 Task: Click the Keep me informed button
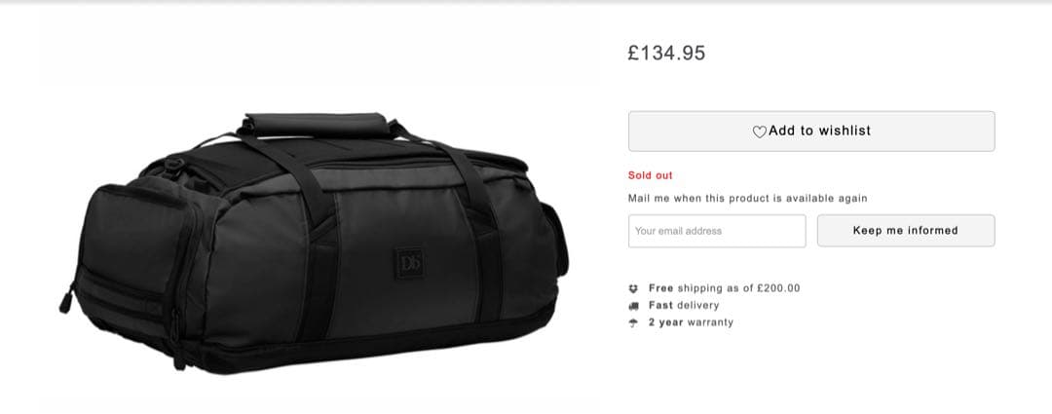[x=905, y=230]
